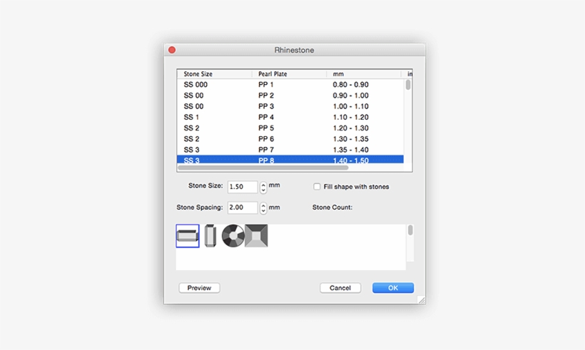
Task: Choose the square pyramid stone shape icon
Action: (x=256, y=236)
